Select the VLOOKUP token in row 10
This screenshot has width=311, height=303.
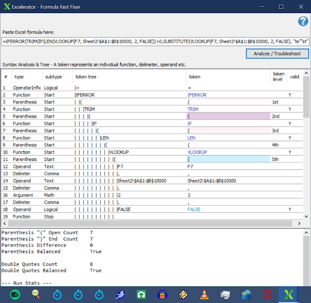[197, 152]
